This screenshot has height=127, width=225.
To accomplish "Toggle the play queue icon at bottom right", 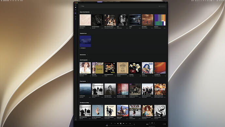I will point(165,124).
